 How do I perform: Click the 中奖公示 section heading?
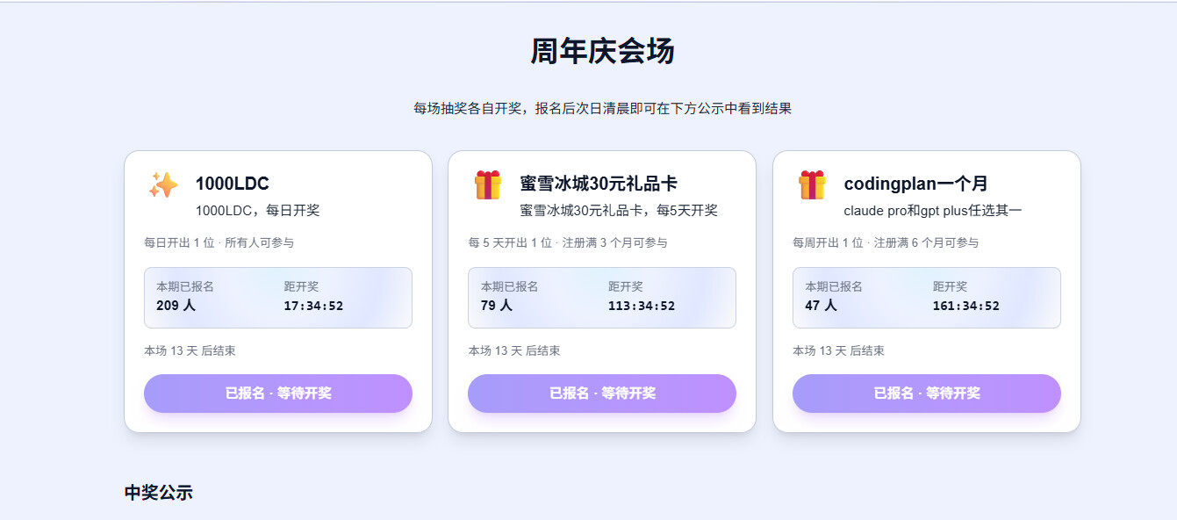[158, 493]
